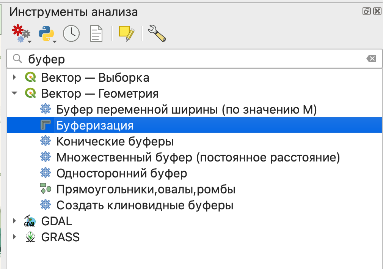Choose Создать клиновидные буферы tool
The height and width of the screenshot is (269, 383).
coord(144,205)
